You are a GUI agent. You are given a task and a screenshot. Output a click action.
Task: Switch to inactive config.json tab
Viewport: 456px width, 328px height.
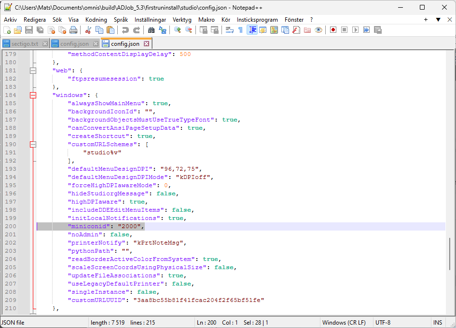click(x=74, y=44)
